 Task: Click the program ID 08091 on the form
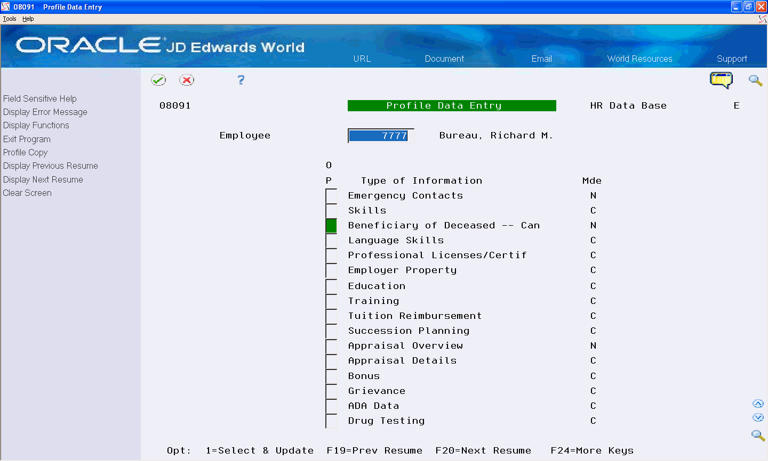[175, 105]
